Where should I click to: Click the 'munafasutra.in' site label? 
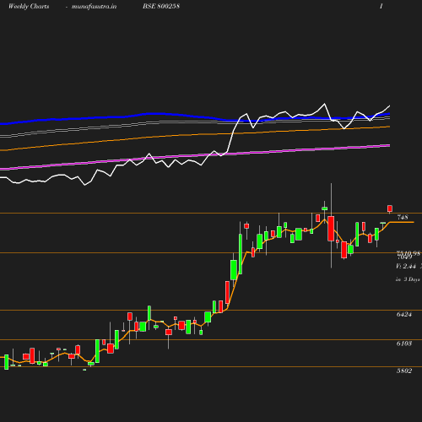94,7
